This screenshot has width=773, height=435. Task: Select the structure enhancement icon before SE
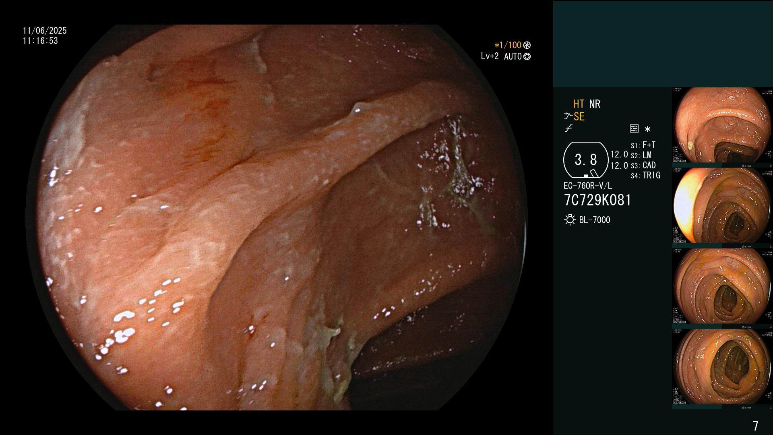point(568,116)
